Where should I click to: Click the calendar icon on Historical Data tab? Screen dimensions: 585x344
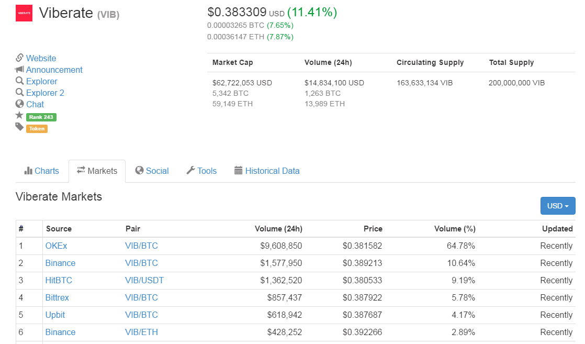coord(239,170)
